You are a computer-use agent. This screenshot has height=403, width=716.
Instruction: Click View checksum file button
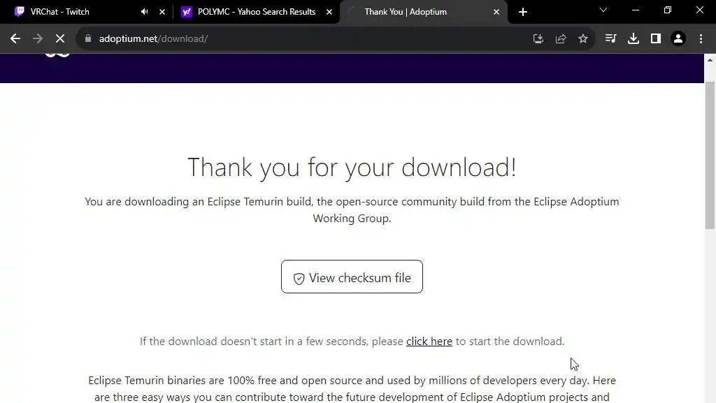point(352,277)
